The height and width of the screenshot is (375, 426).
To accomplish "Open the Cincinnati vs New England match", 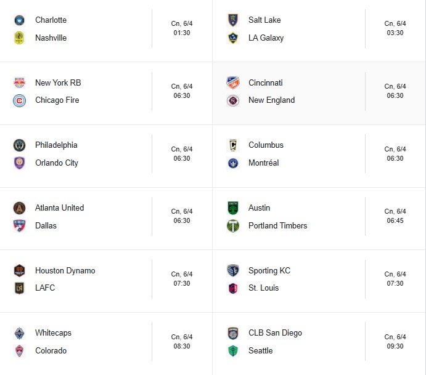I will [x=319, y=93].
